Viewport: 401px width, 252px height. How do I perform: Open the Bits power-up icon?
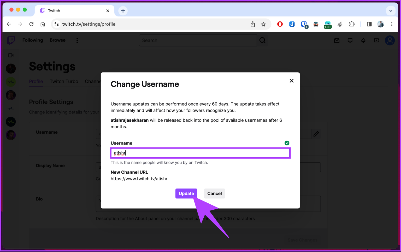tap(376, 40)
